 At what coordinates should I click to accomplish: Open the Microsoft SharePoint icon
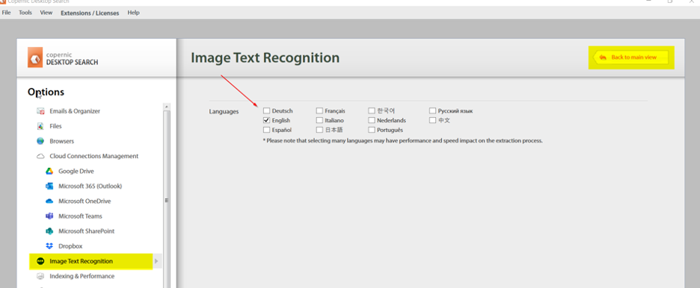click(x=49, y=231)
